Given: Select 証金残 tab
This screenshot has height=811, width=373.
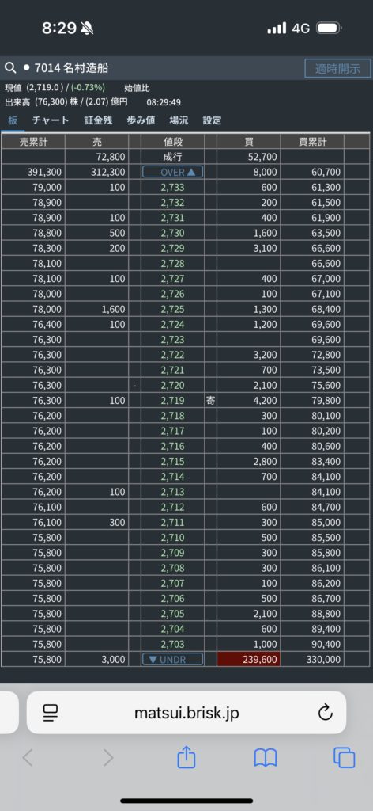Looking at the screenshot, I should (x=98, y=120).
